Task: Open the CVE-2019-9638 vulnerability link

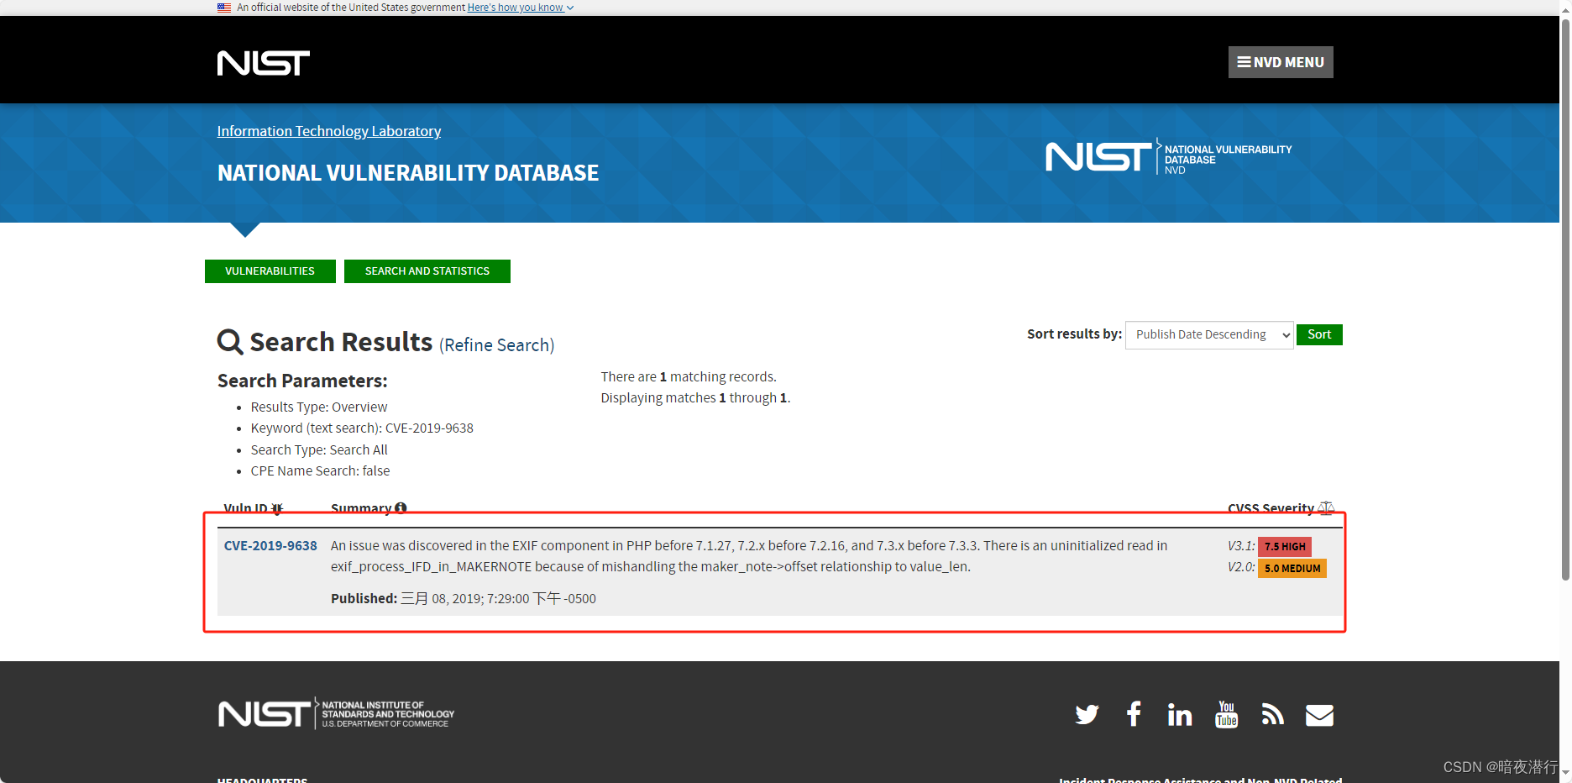Action: click(270, 546)
